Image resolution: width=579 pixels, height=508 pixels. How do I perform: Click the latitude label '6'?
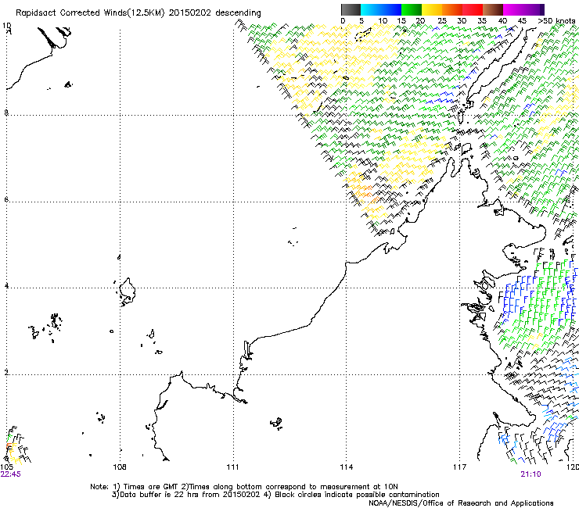tap(6, 199)
